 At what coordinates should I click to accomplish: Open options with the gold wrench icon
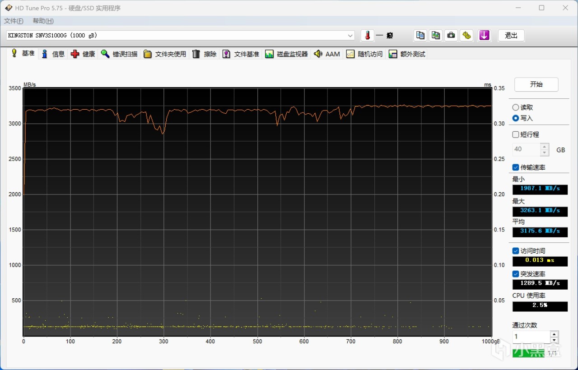[x=466, y=35]
